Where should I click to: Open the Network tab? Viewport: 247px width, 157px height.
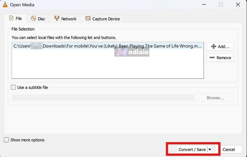coord(65,19)
